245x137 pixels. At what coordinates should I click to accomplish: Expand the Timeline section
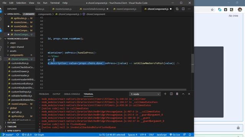pos(20,127)
